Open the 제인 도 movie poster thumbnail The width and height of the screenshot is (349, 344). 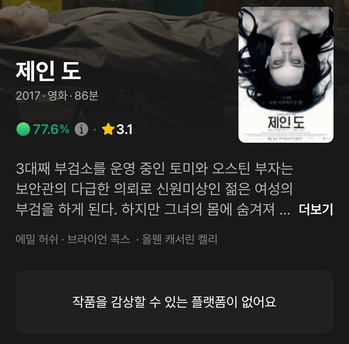(x=286, y=75)
